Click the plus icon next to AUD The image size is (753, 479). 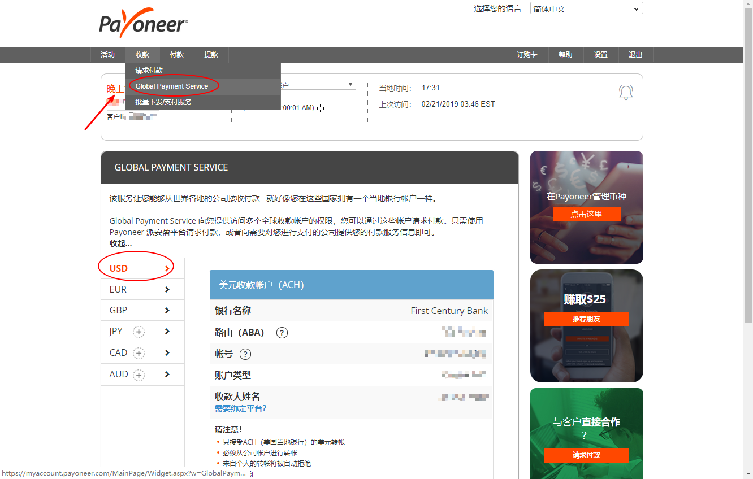pos(139,375)
